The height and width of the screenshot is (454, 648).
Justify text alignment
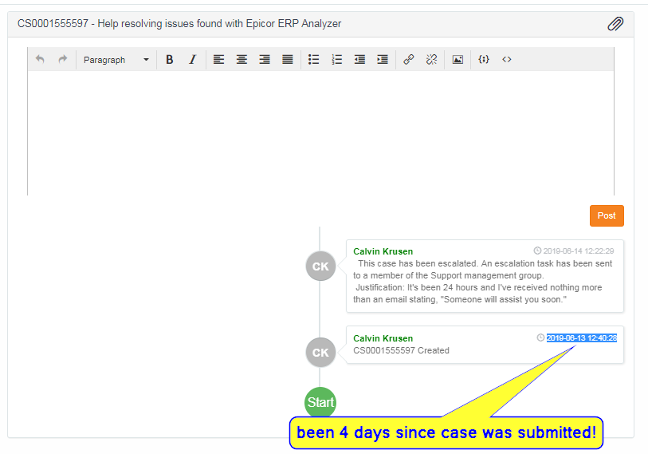coord(288,60)
